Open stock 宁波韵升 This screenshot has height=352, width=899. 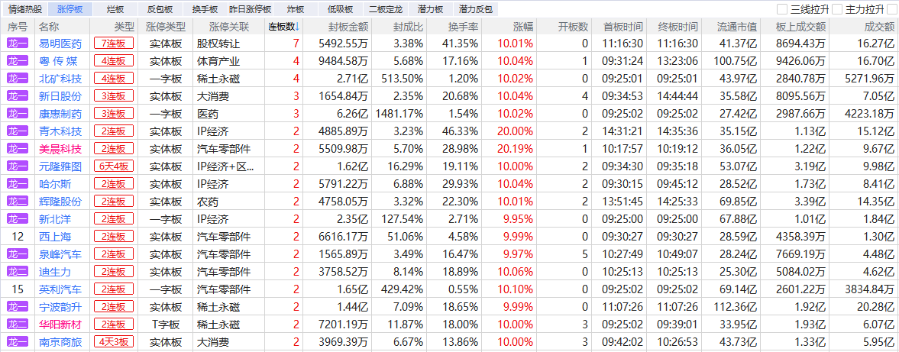(60, 307)
